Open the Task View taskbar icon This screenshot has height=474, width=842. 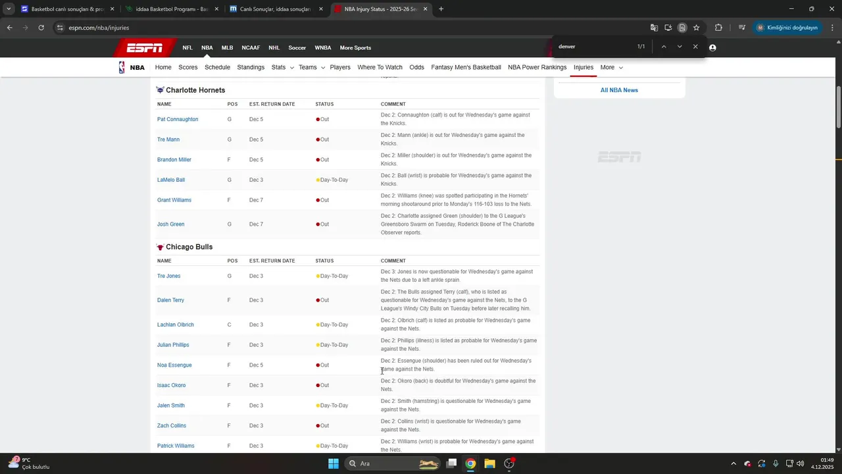[x=451, y=463]
